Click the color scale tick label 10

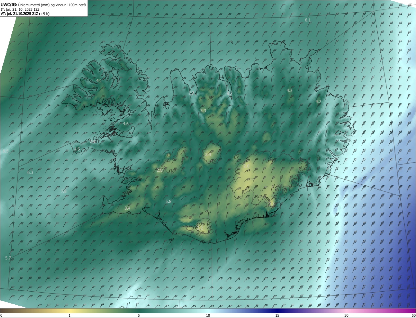(x=208, y=315)
